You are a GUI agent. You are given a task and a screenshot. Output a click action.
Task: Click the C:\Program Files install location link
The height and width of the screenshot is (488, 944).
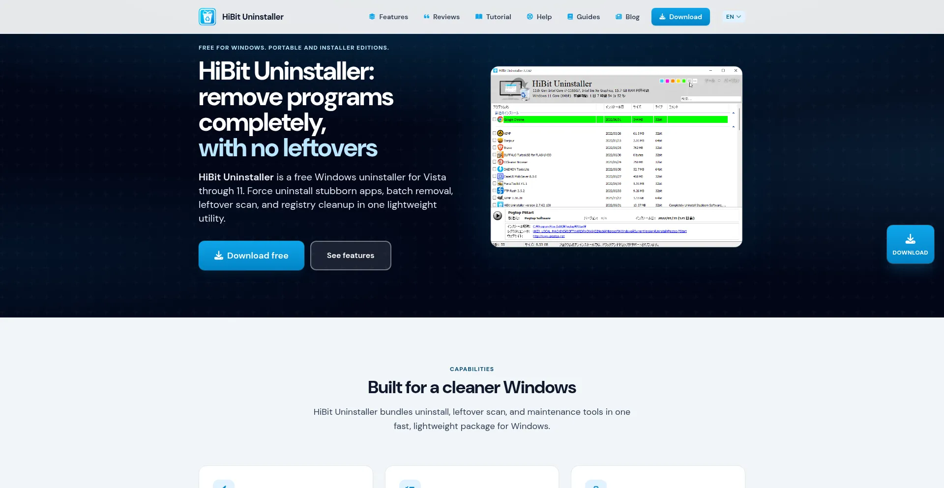[560, 227]
